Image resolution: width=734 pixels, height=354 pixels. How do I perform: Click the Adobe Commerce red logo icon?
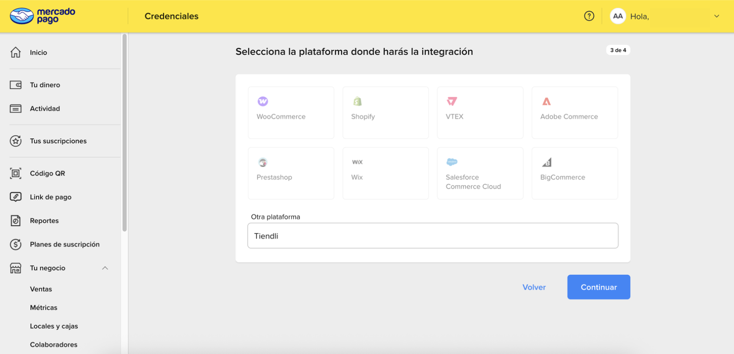click(546, 101)
